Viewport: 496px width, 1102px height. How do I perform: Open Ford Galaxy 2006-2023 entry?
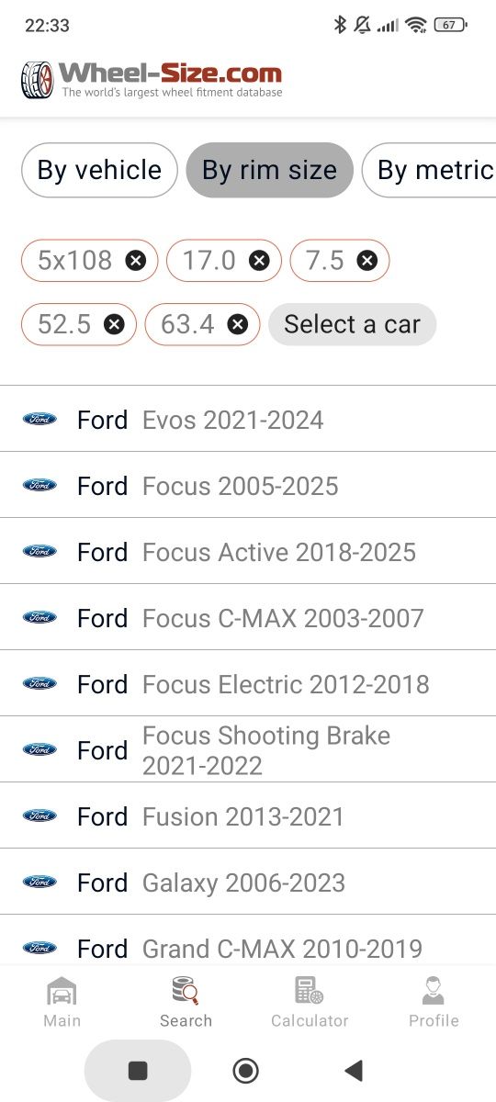[x=248, y=882]
